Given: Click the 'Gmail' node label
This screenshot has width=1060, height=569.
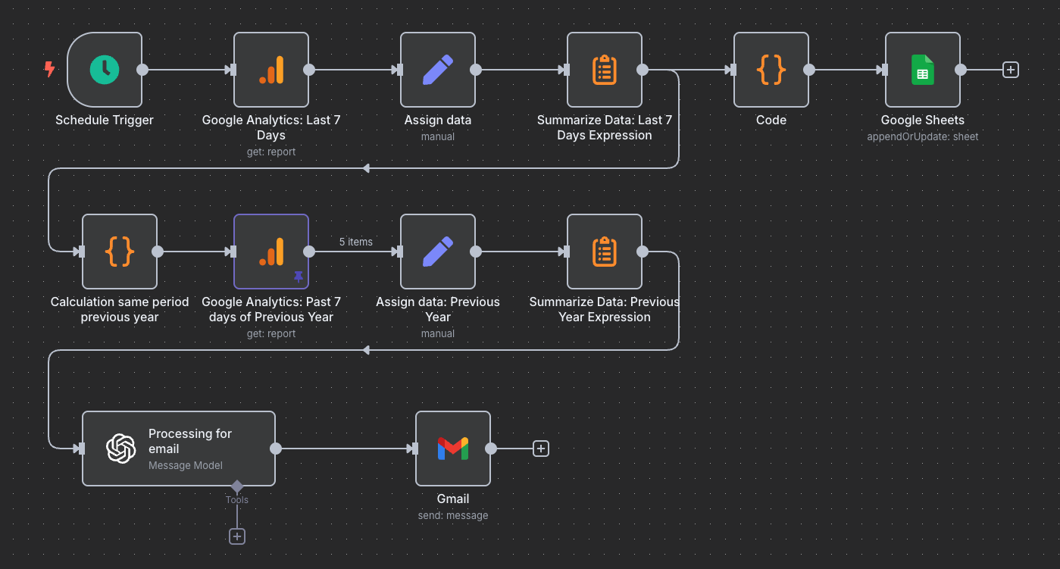Looking at the screenshot, I should 453,499.
